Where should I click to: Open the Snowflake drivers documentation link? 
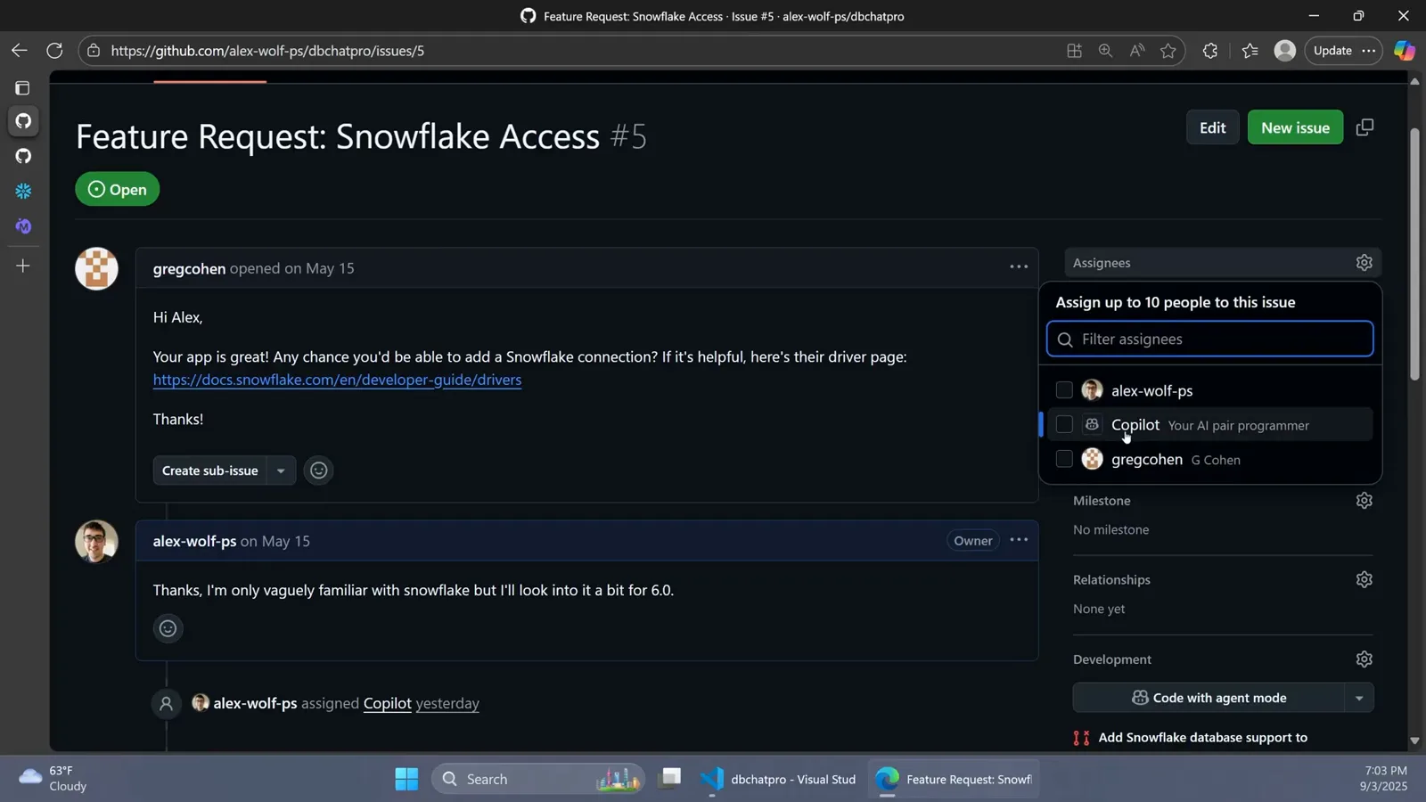(x=337, y=380)
